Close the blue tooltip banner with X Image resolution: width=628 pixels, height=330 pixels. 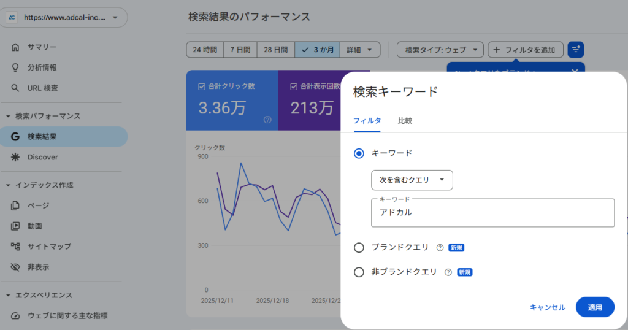(575, 71)
